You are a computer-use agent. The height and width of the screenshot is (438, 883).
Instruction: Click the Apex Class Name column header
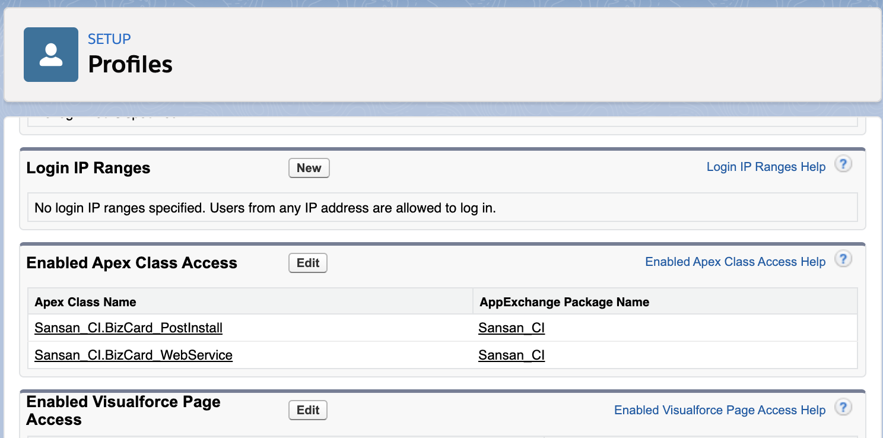pyautogui.click(x=85, y=302)
